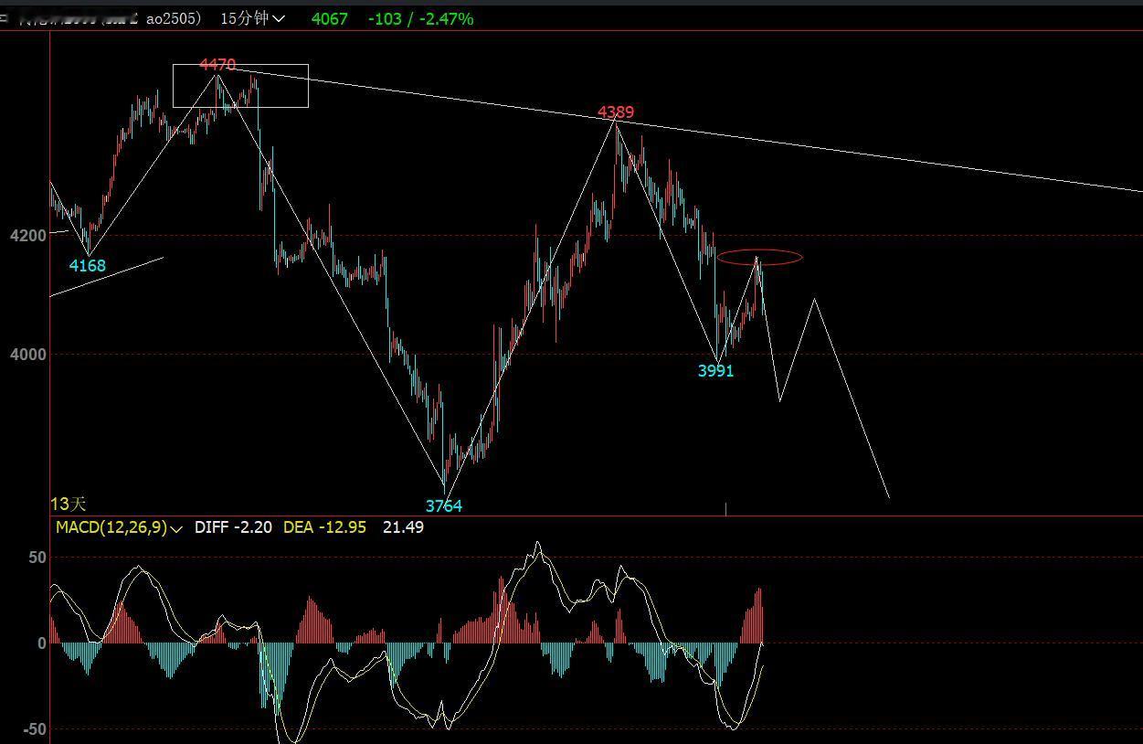Expand the MACD(12,26,9) indicator dropdown
This screenshot has height=744, width=1143.
[119, 527]
